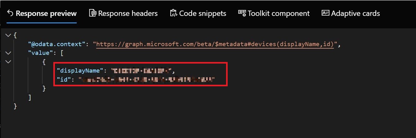Switch to the Response headers tab

pos(123,13)
